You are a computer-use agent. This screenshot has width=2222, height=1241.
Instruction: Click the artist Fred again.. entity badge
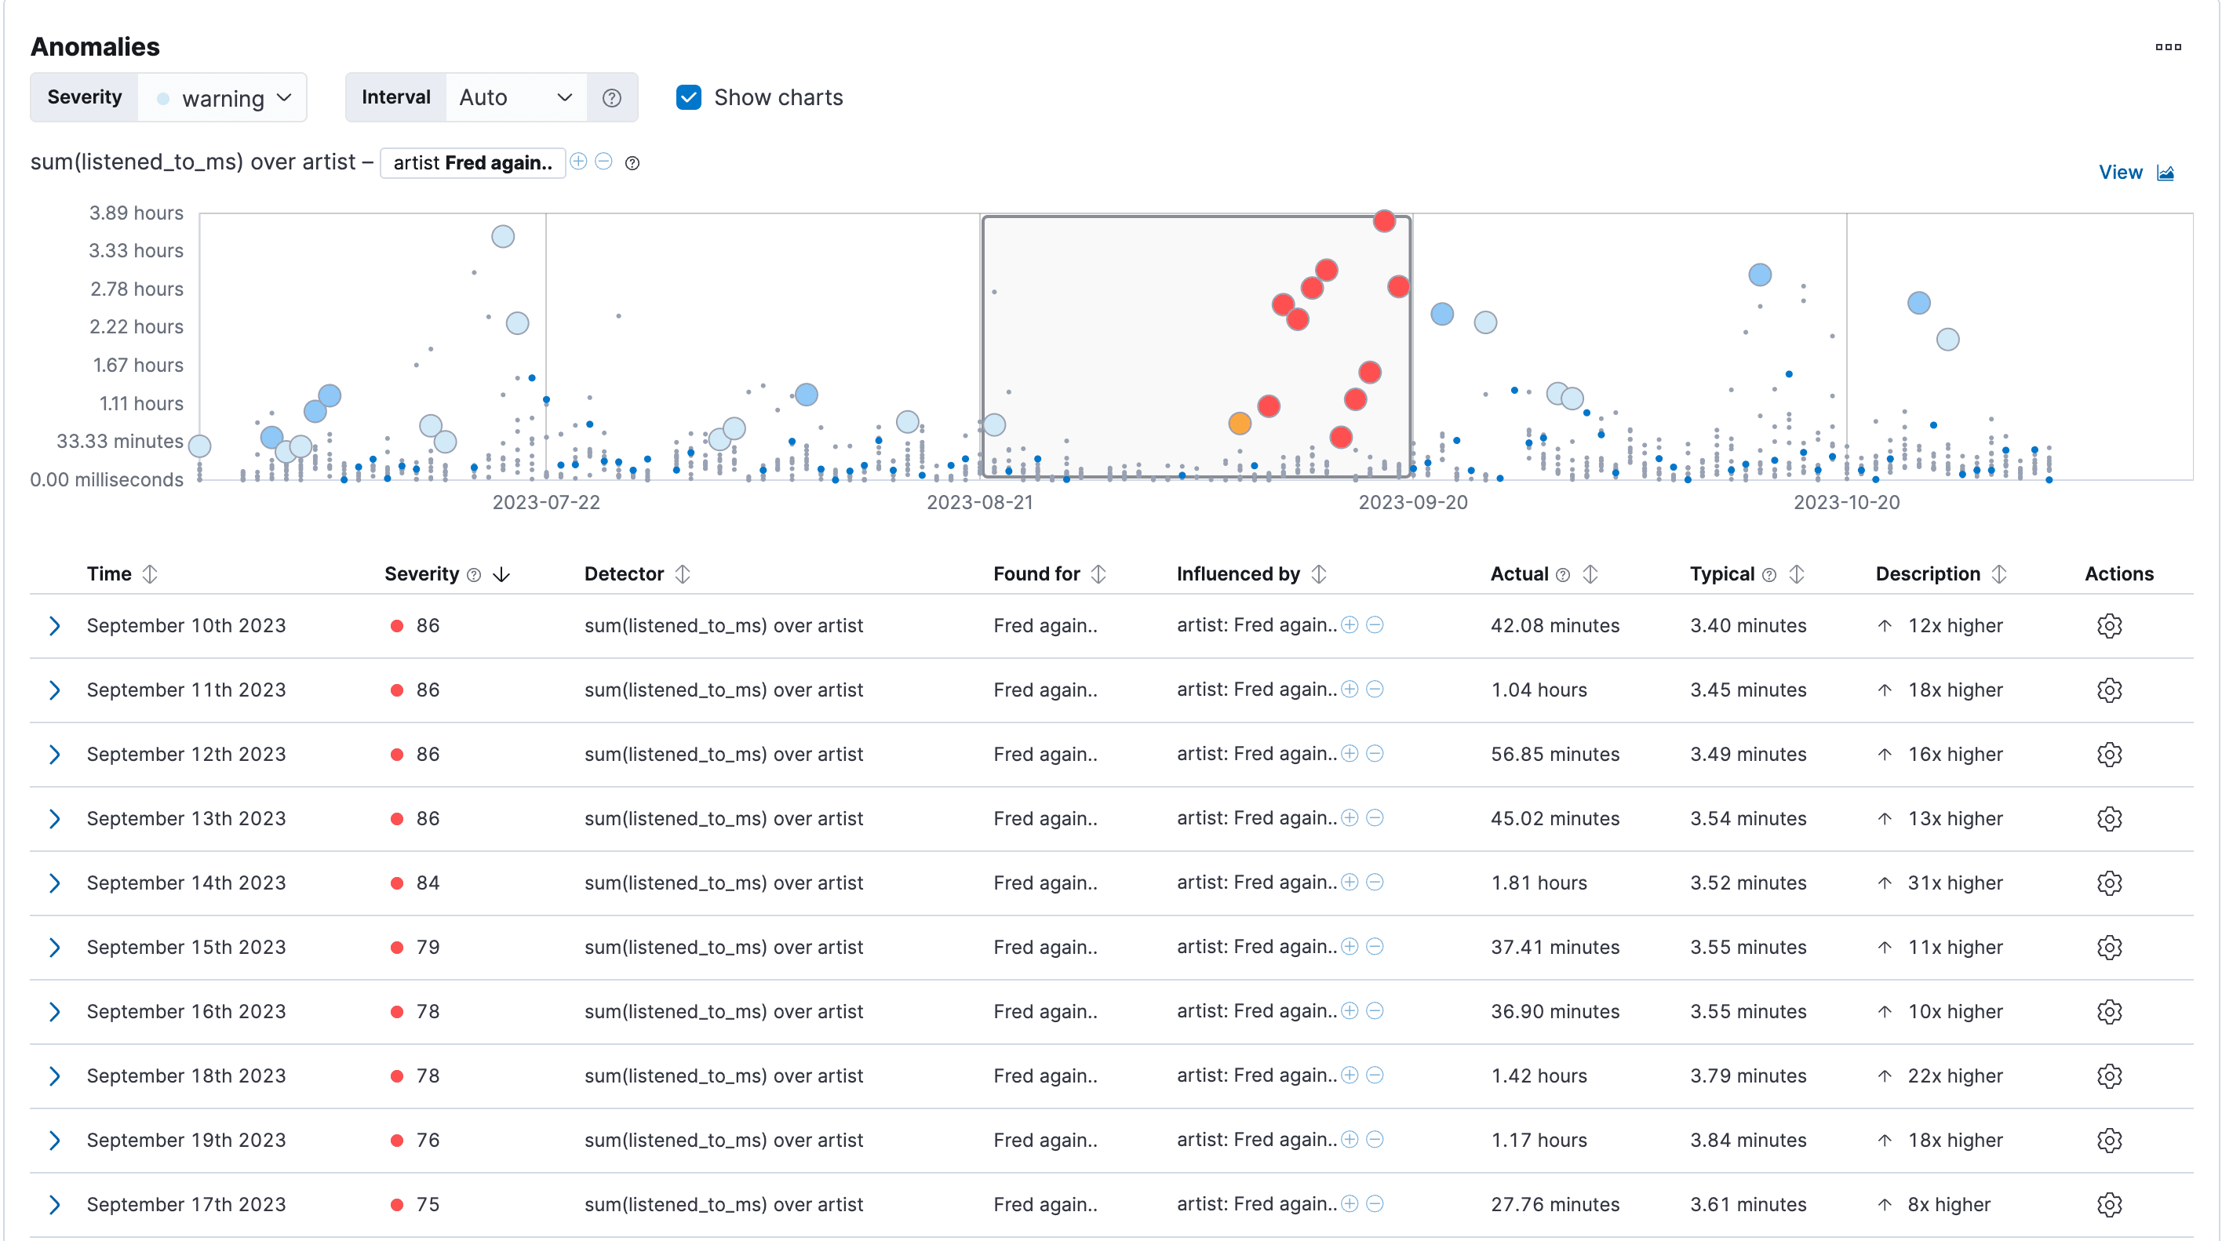472,163
